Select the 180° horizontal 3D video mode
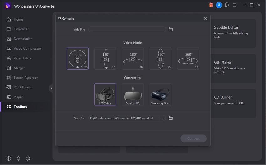This screenshot has height=165, width=266. (x=133, y=59)
